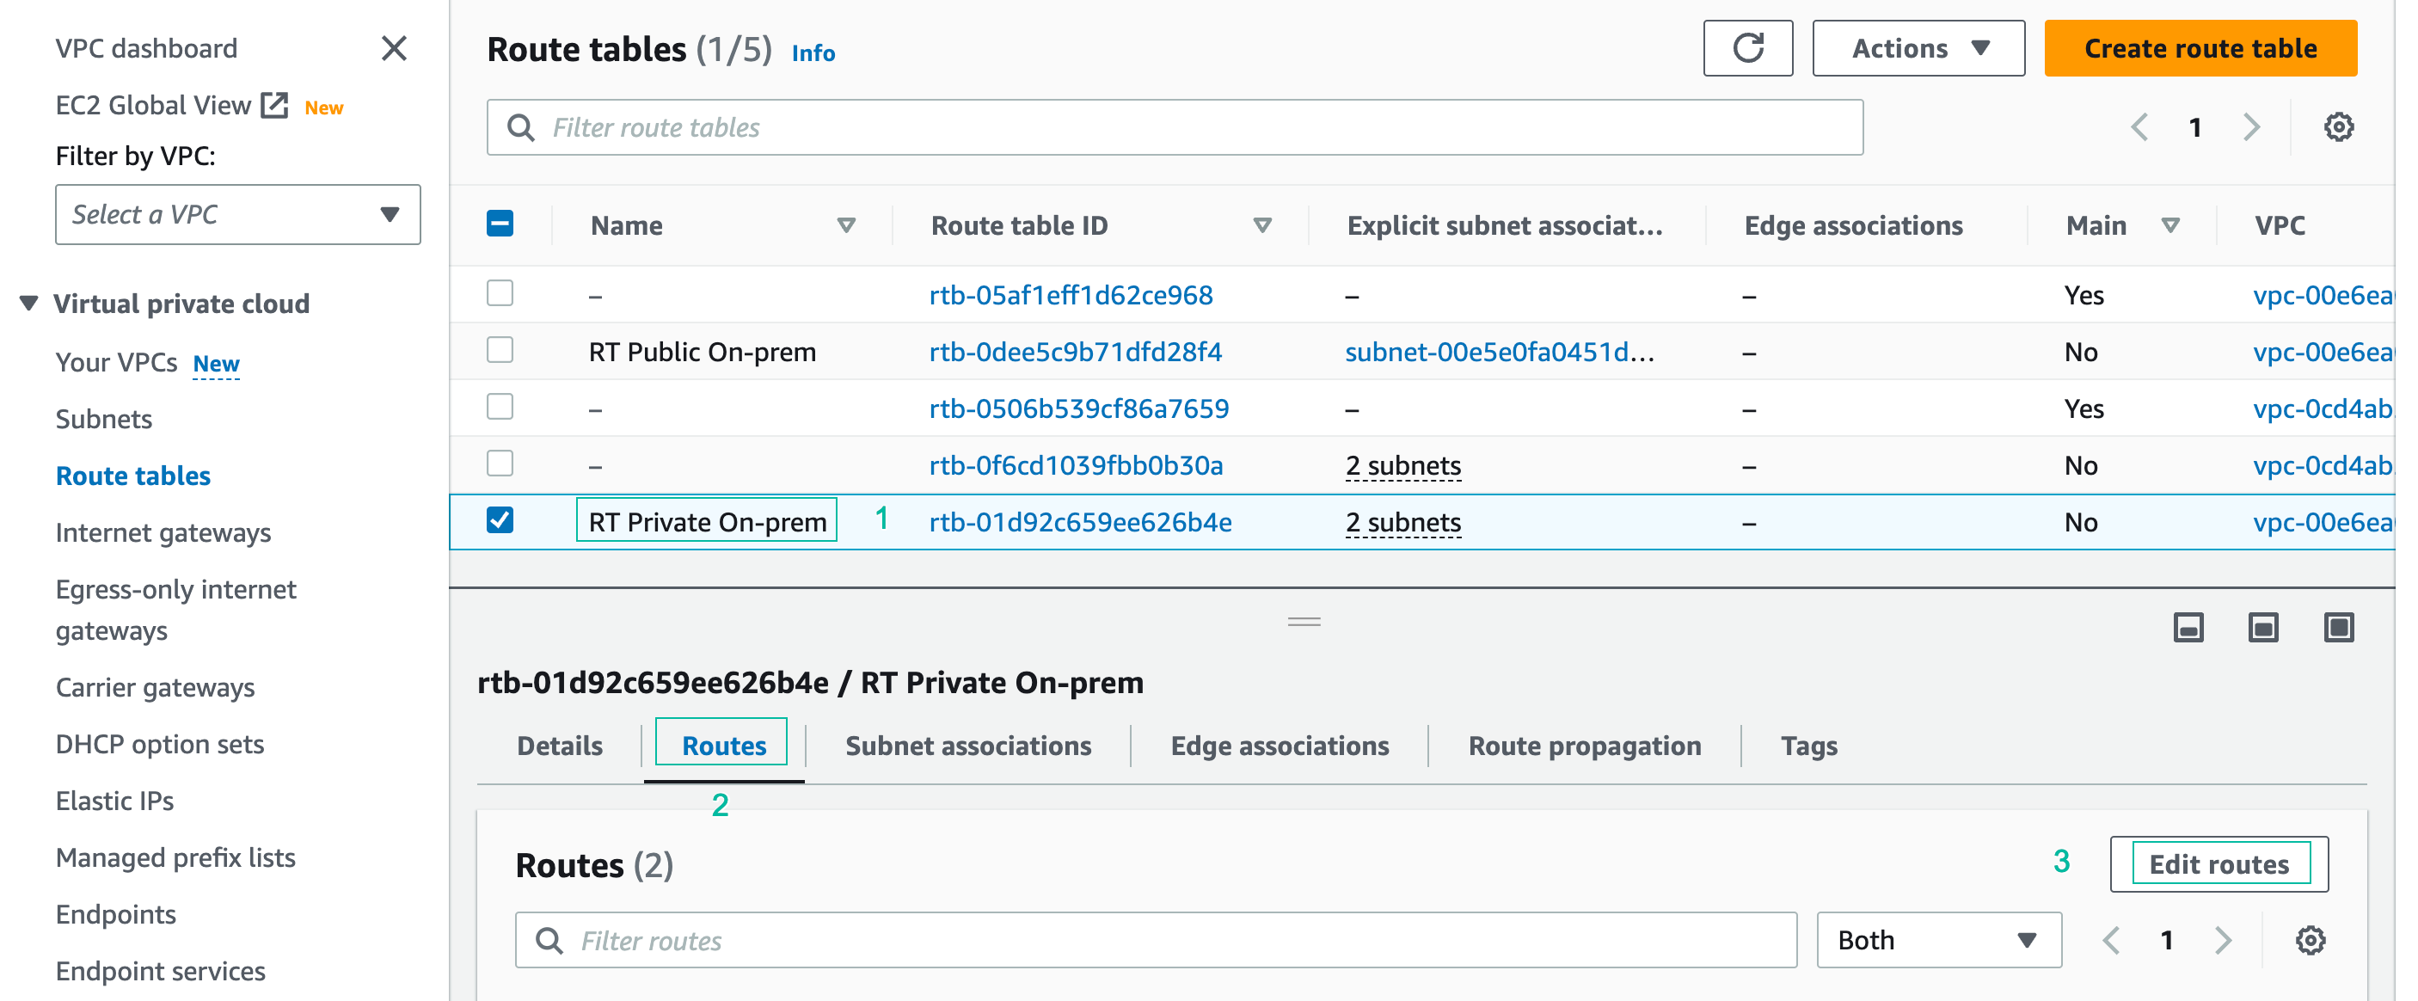Open routes panel settings gear icon
This screenshot has height=1001, width=2418.
(2309, 940)
